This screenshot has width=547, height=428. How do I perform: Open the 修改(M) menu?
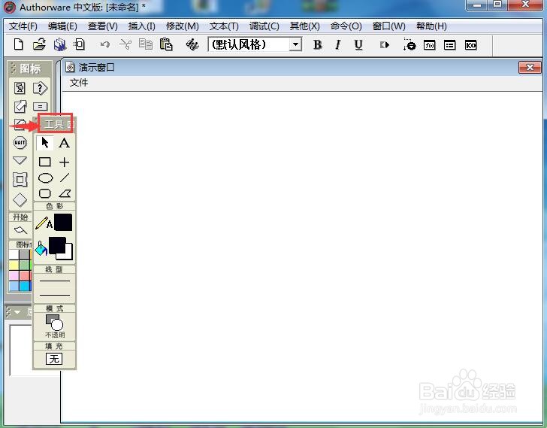coord(183,26)
